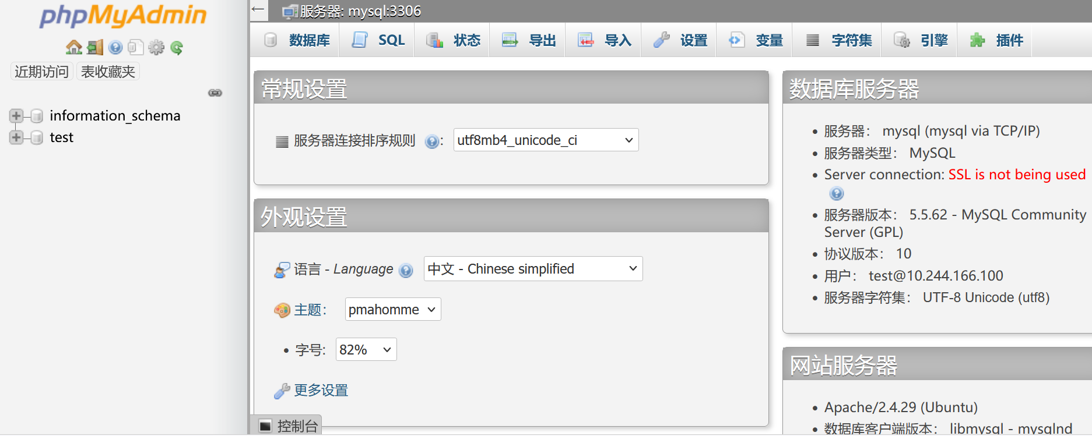The height and width of the screenshot is (436, 1092).
Task: Switch to 近期访问 sidebar tab
Action: click(41, 72)
